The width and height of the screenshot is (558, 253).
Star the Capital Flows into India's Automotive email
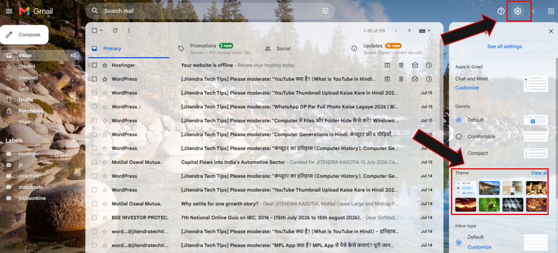tap(105, 162)
